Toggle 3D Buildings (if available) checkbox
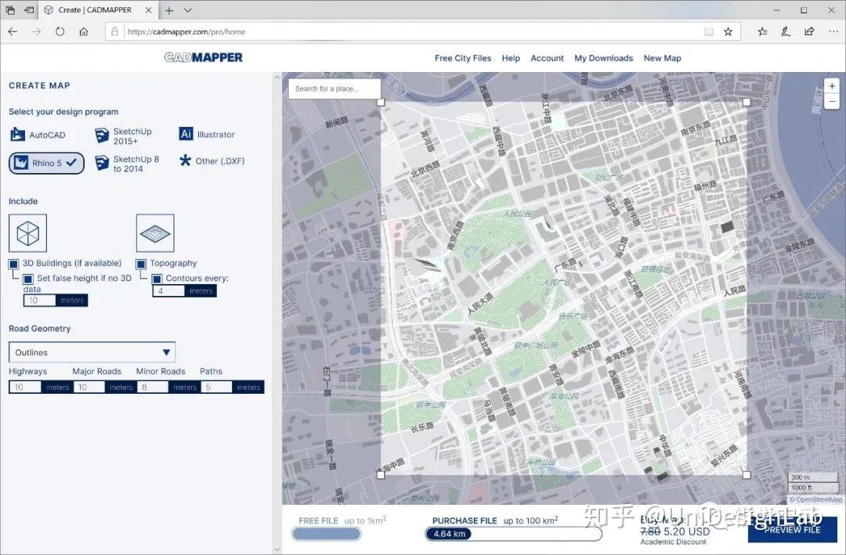Viewport: 846px width, 555px height. pyautogui.click(x=13, y=264)
